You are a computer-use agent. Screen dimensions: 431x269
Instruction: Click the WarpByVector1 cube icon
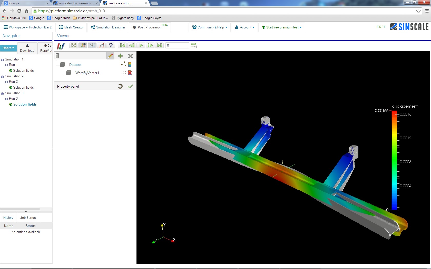point(68,73)
